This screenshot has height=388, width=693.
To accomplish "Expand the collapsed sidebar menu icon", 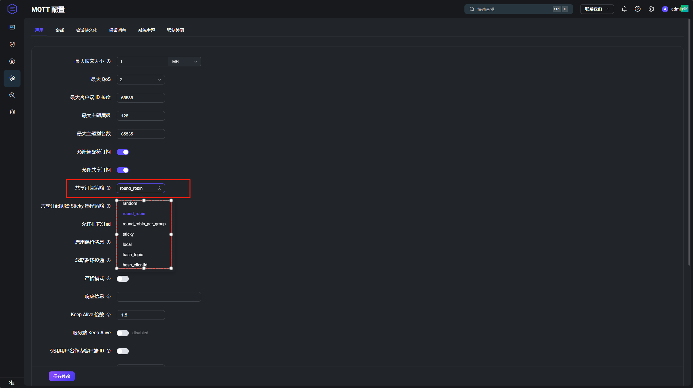I will tap(12, 383).
